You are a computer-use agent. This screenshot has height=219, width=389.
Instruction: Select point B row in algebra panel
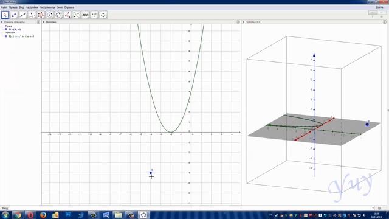[15, 29]
